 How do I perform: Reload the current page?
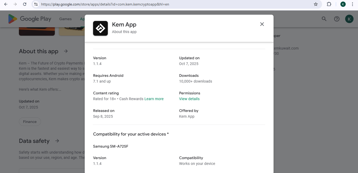(25, 4)
